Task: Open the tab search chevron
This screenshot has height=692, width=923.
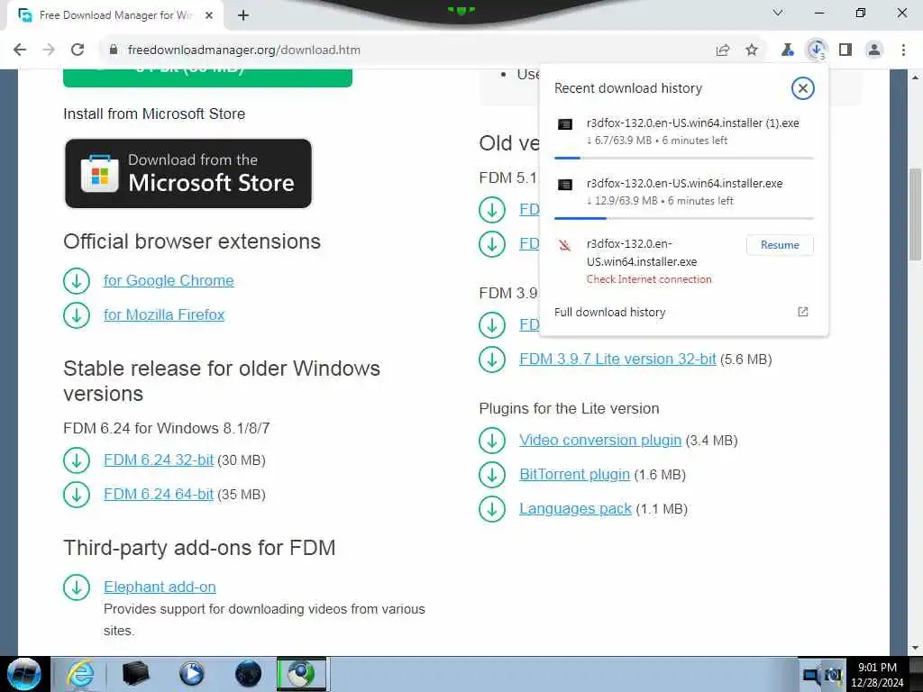Action: pyautogui.click(x=778, y=13)
